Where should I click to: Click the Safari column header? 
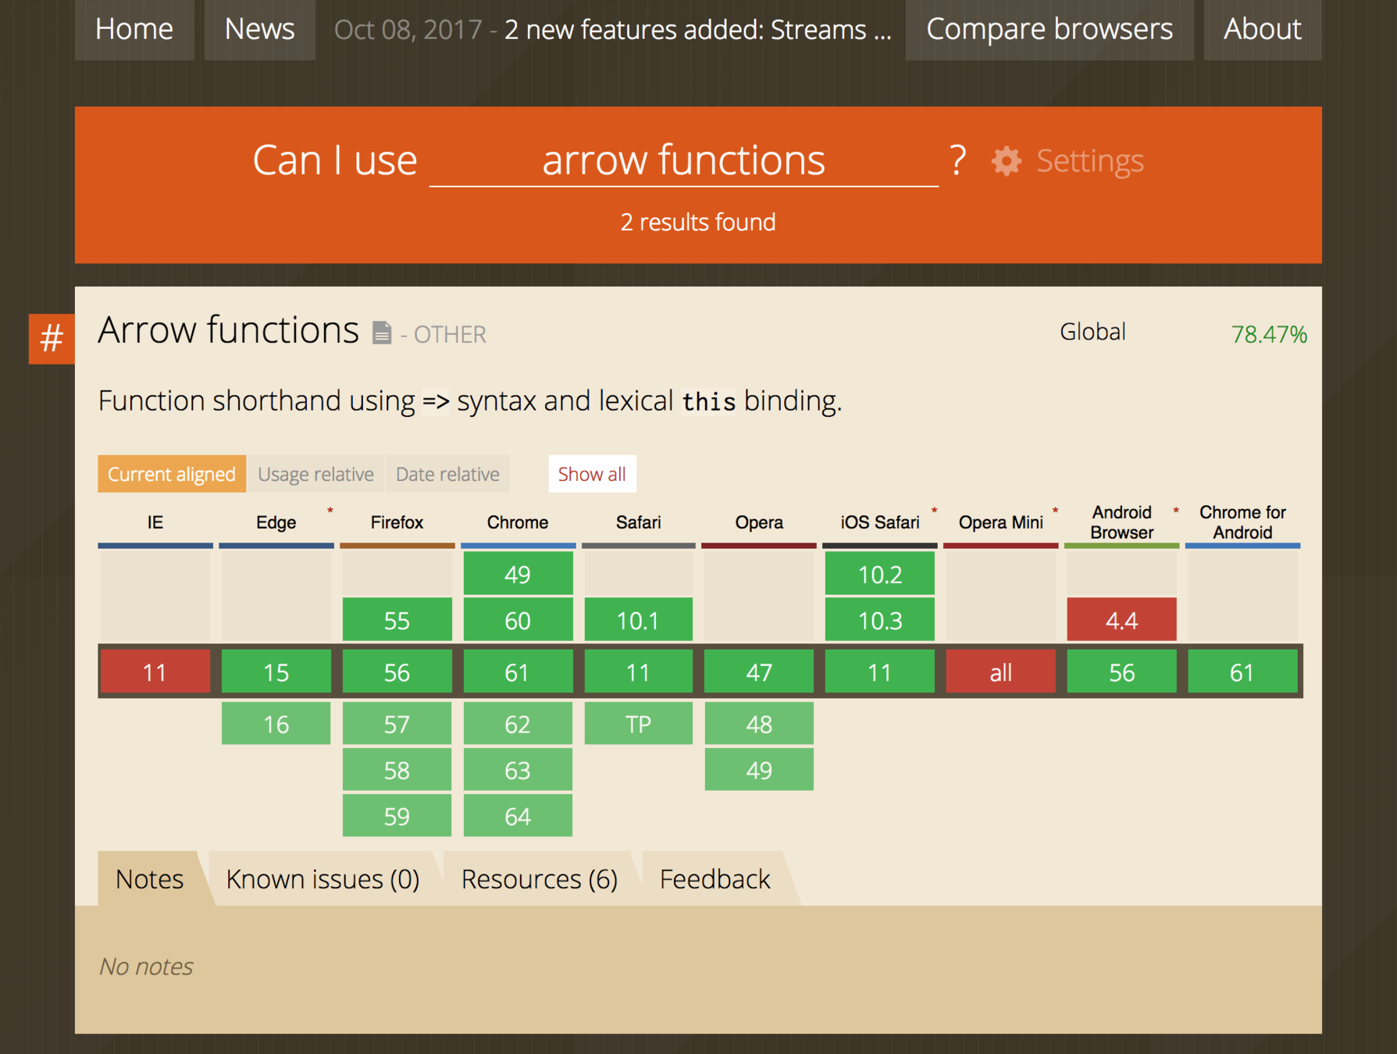pyautogui.click(x=638, y=522)
